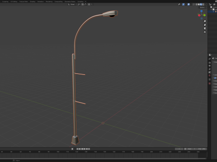
Task: Open the overlays options dropdown arrow
Action: 191,4
